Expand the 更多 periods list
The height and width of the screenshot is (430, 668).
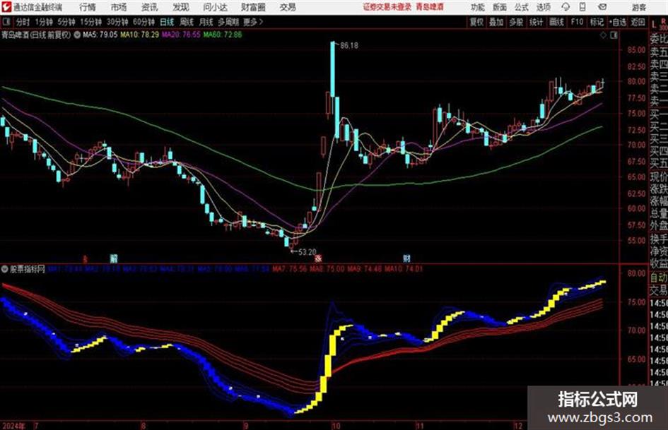(253, 22)
